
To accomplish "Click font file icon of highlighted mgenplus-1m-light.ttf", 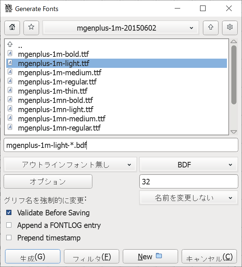I will point(10,63).
